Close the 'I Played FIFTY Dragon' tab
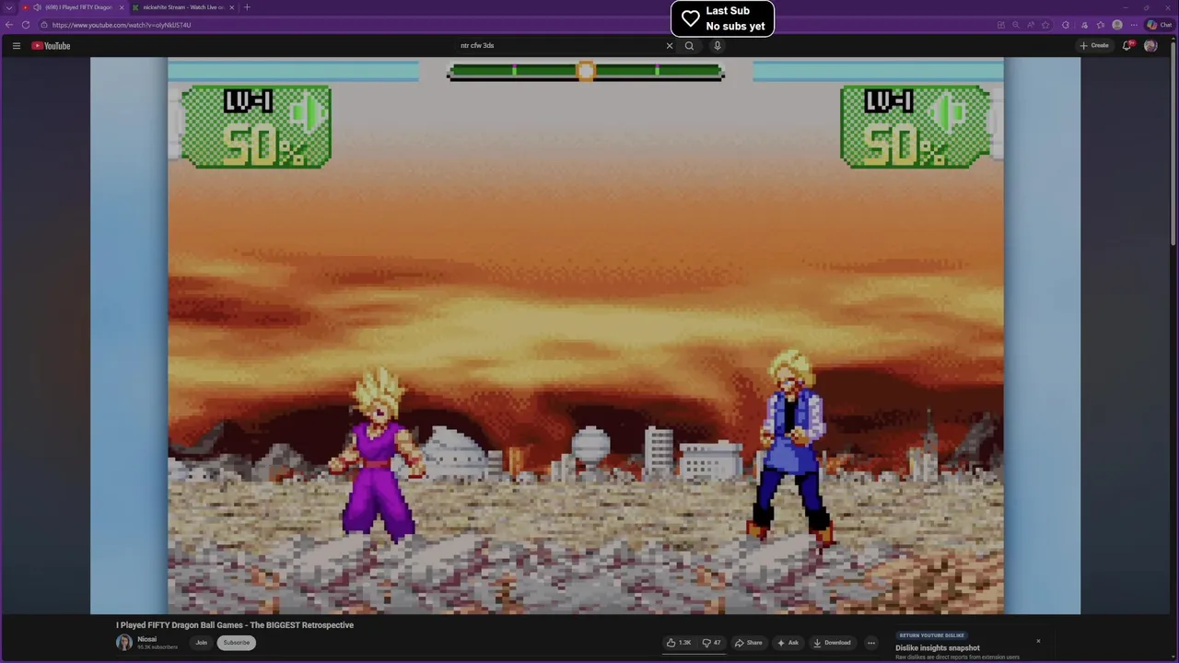The width and height of the screenshot is (1179, 663). click(x=121, y=7)
